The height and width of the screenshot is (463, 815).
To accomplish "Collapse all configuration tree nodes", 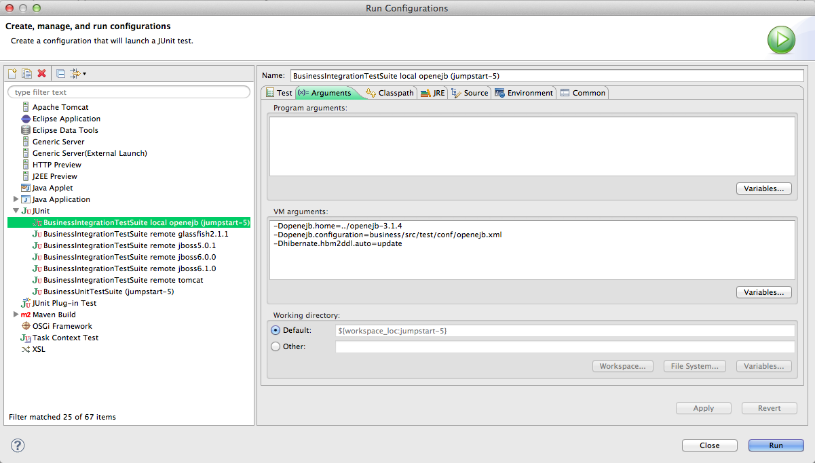I will click(x=60, y=73).
